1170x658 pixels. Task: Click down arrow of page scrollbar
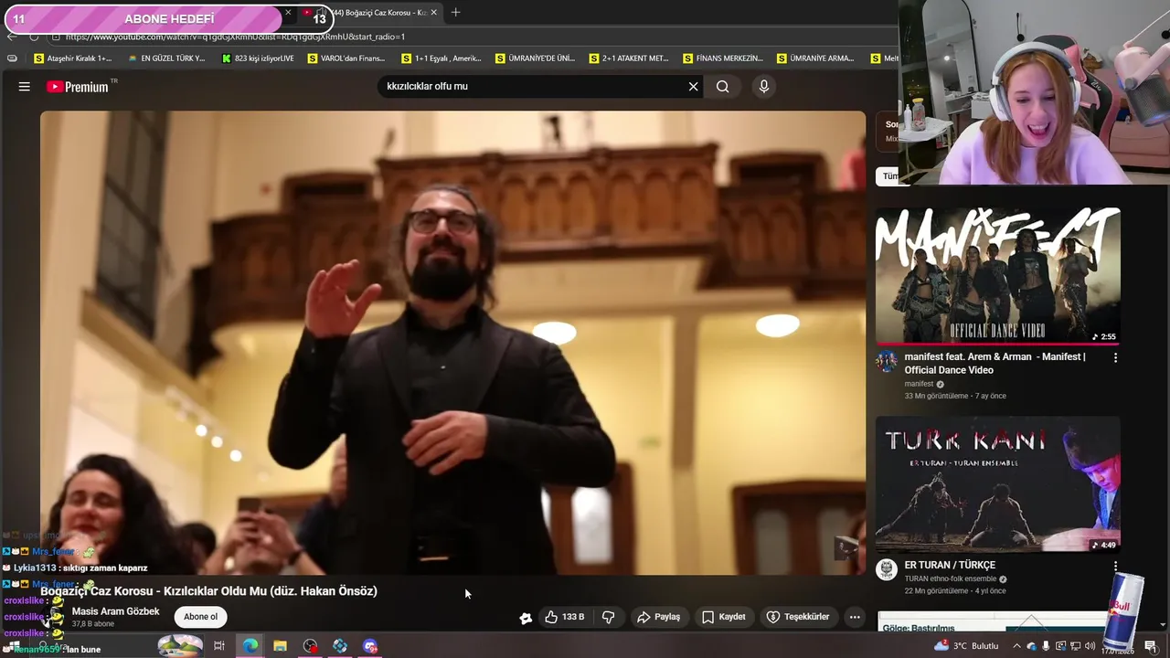(x=1164, y=625)
